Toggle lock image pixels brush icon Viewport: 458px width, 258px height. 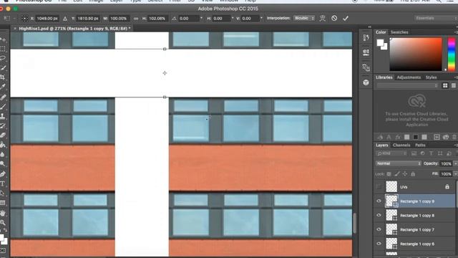pos(397,174)
